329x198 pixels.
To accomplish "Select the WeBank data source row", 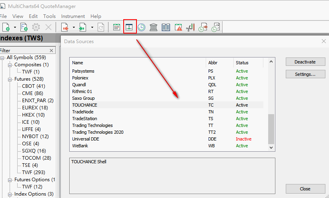I will tap(167, 146).
